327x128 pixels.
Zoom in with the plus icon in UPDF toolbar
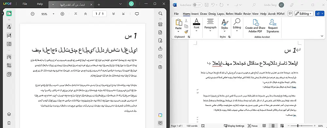[x=62, y=14]
